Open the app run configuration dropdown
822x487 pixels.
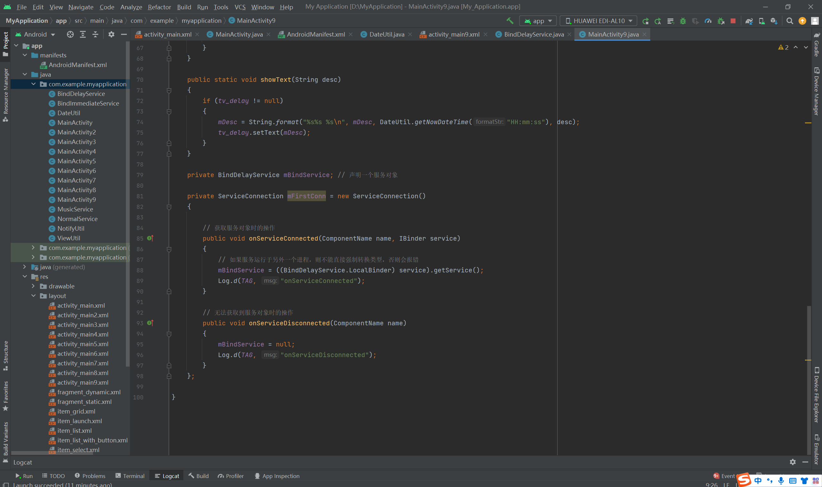pyautogui.click(x=538, y=21)
